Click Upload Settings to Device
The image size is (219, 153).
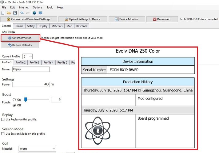tap(83, 19)
